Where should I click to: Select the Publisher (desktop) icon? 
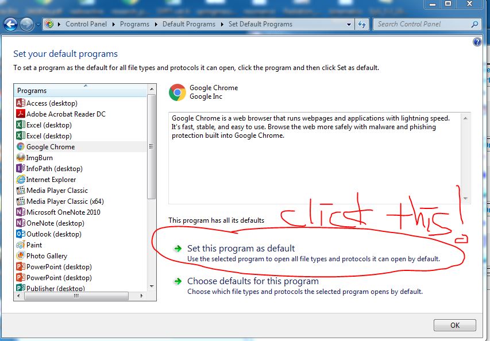coord(20,288)
